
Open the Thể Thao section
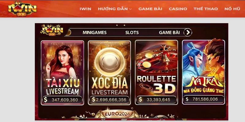pyautogui.click(x=205, y=9)
